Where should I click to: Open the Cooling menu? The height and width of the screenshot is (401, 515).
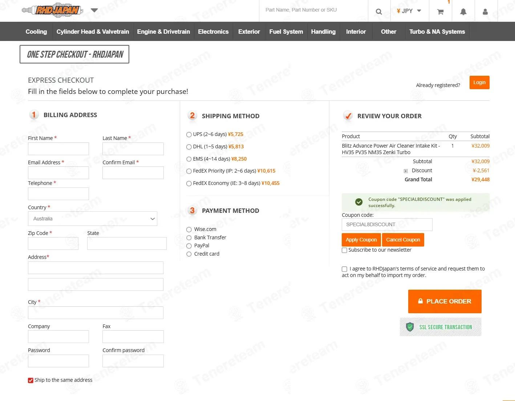click(36, 32)
